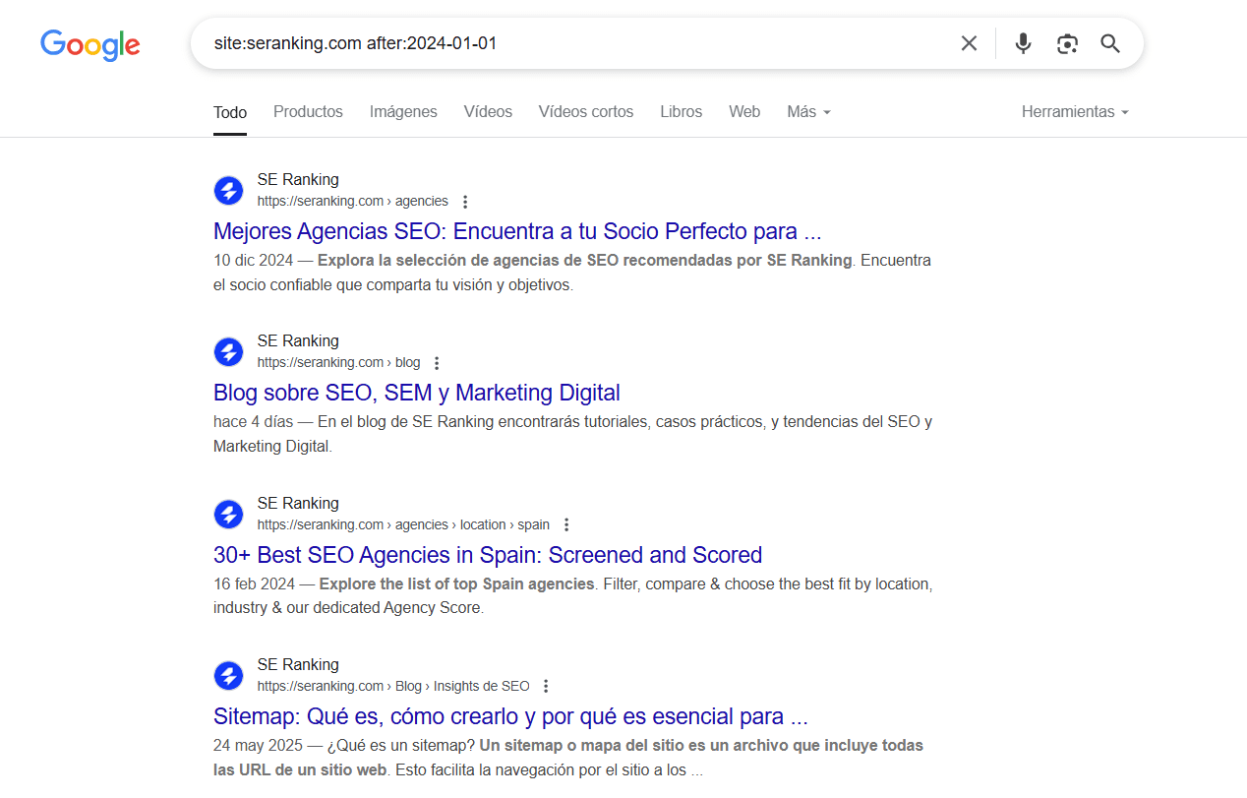Open three-dot menu beside seranking.com › agencies
Screen dimensions: 1247x798
[465, 202]
